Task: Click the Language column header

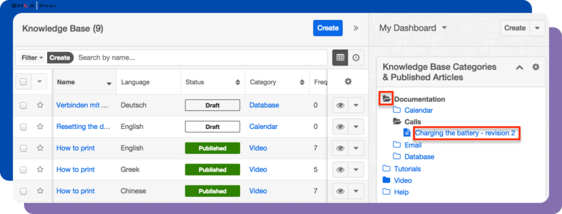Action: pos(149,82)
